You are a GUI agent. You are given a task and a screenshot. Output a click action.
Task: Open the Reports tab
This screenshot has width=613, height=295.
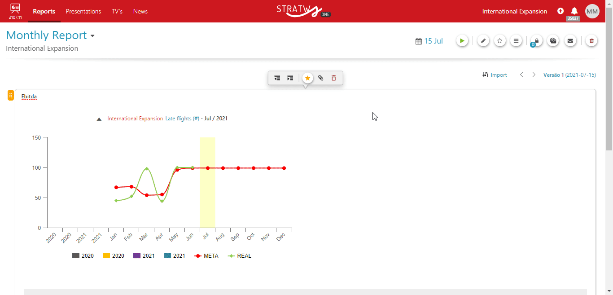point(44,11)
